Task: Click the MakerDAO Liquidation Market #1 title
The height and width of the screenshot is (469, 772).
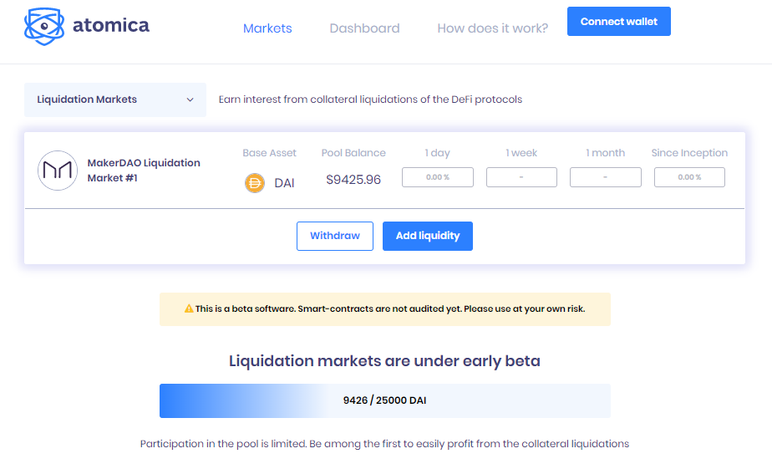Action: tap(144, 171)
